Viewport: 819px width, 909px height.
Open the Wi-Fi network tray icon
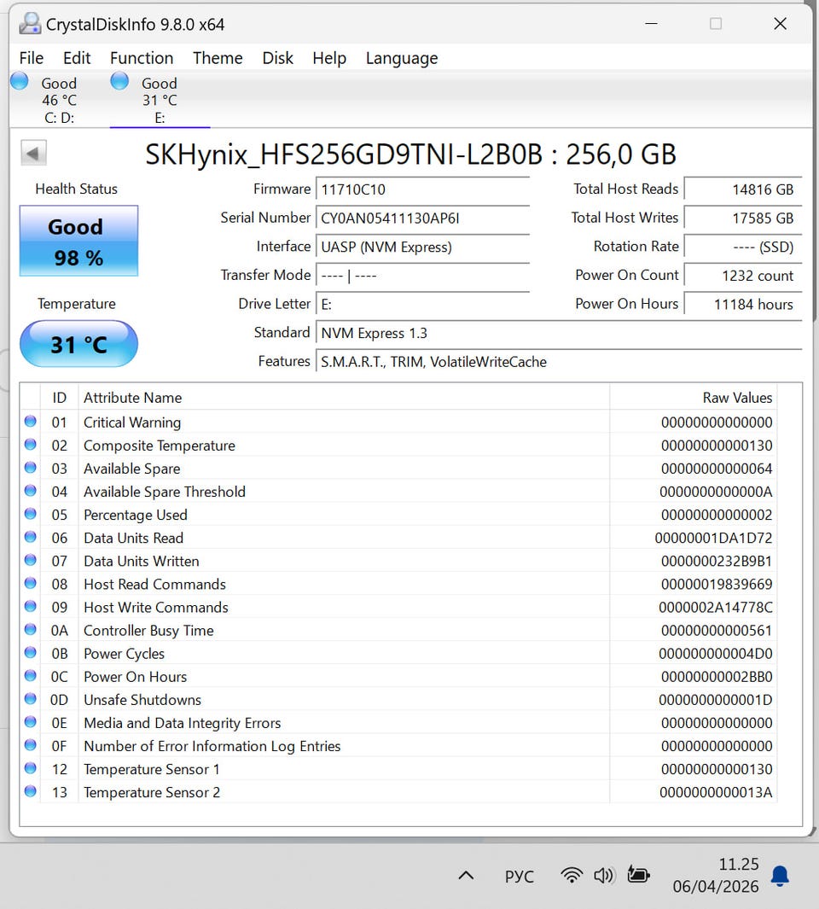571,875
